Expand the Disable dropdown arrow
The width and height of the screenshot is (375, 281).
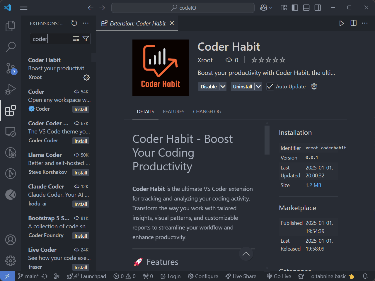223,87
